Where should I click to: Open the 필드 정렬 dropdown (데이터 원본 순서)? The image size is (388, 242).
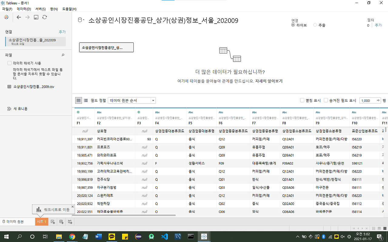[x=132, y=100]
